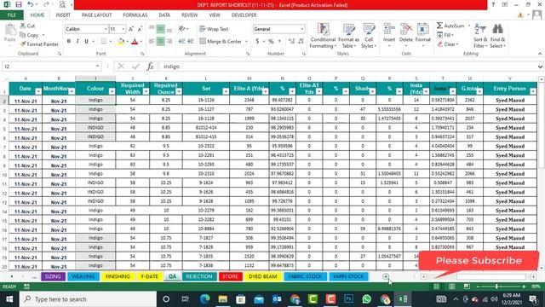Open the FILE tab

coord(12,15)
